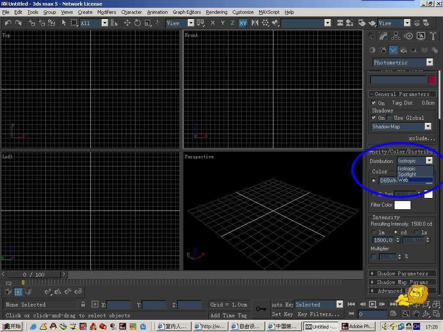443x332 pixels.
Task: Uncheck the Shadows On checkbox
Action: [374, 118]
